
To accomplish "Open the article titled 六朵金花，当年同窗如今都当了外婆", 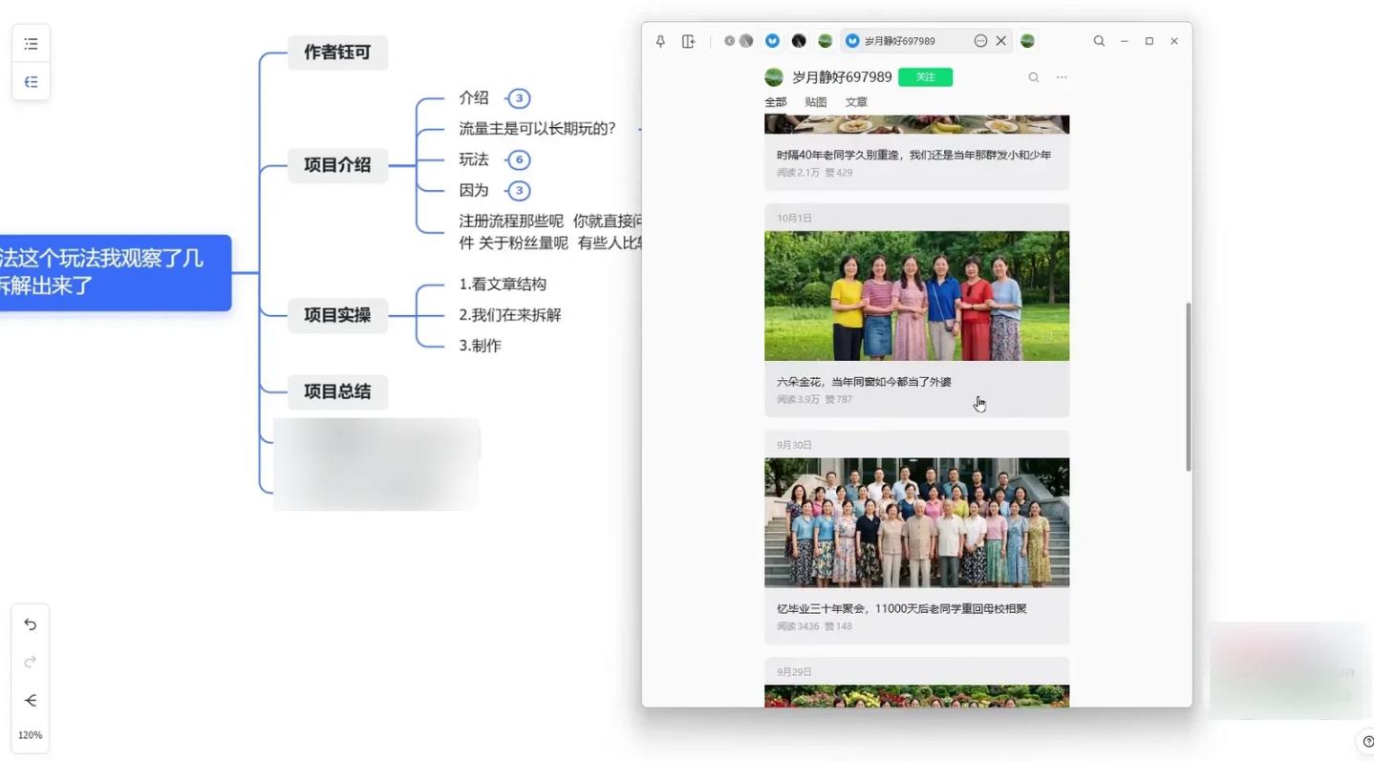I will pyautogui.click(x=864, y=382).
